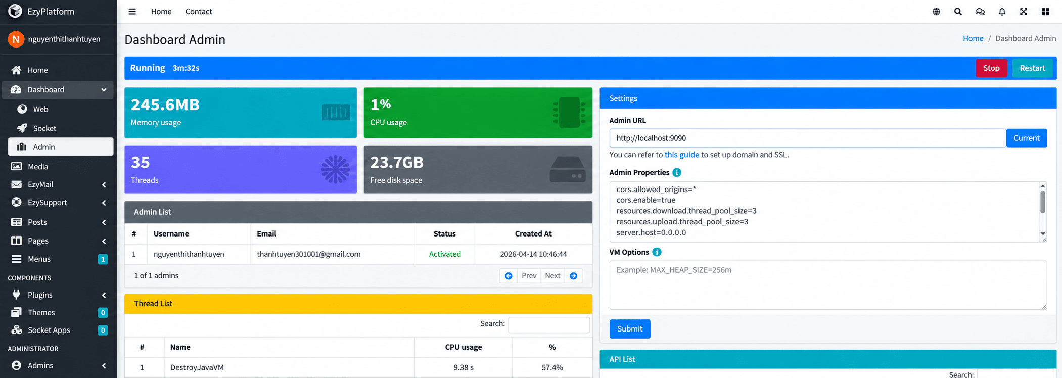Image resolution: width=1062 pixels, height=378 pixels.
Task: Click the VM Options text area
Action: tap(828, 285)
